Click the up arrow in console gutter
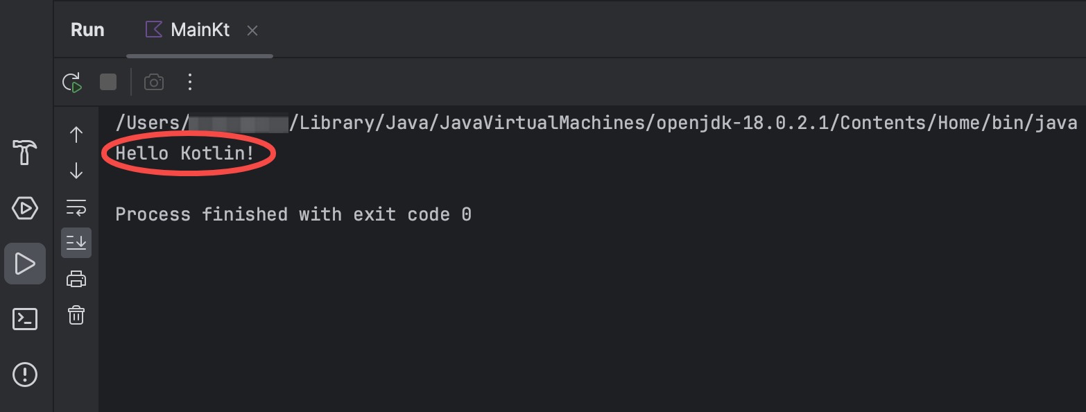Image resolution: width=1086 pixels, height=412 pixels. tap(76, 135)
